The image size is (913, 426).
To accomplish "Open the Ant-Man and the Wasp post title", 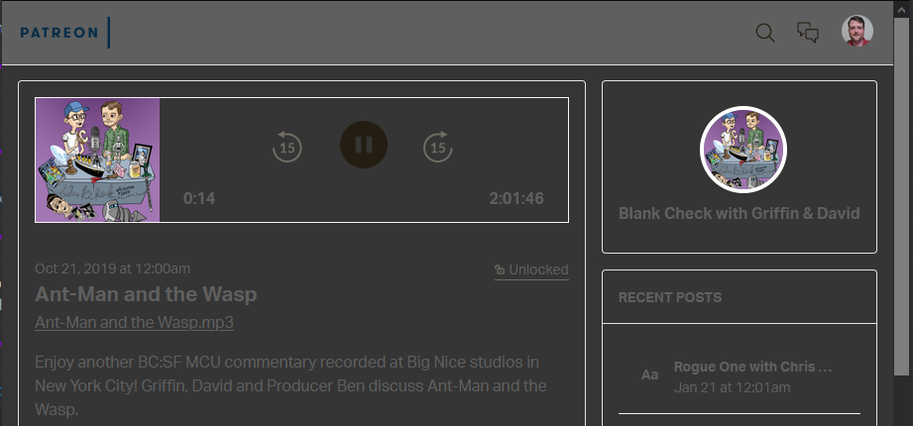I will (146, 294).
